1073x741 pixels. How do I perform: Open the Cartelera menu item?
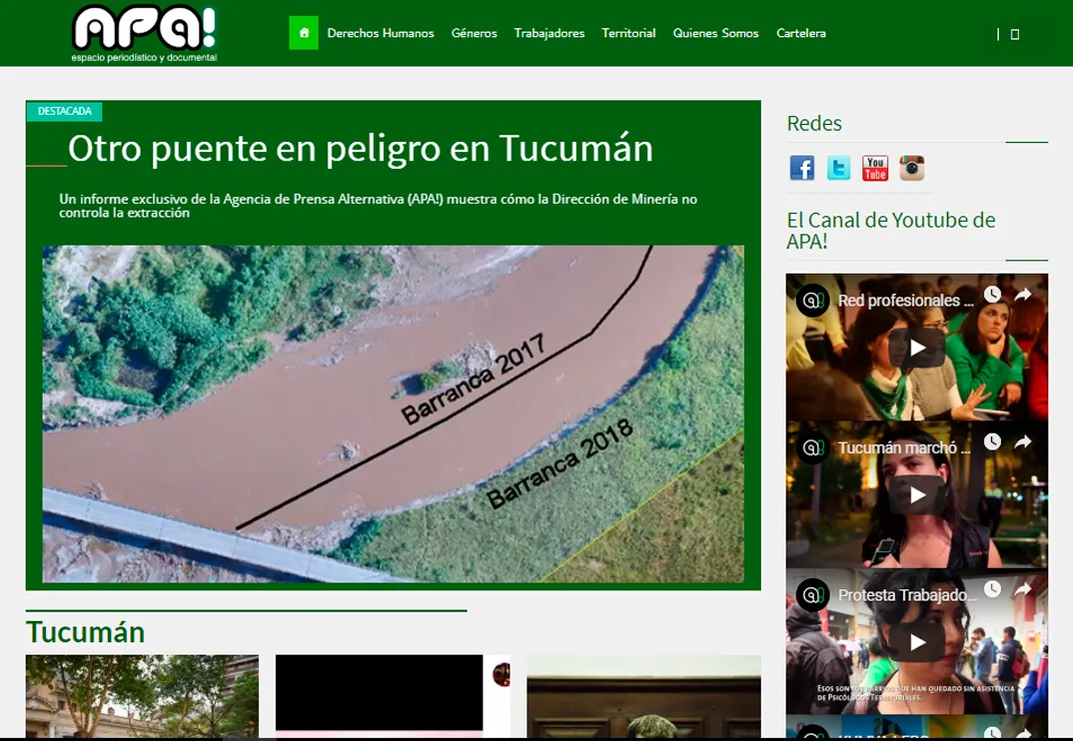click(800, 33)
